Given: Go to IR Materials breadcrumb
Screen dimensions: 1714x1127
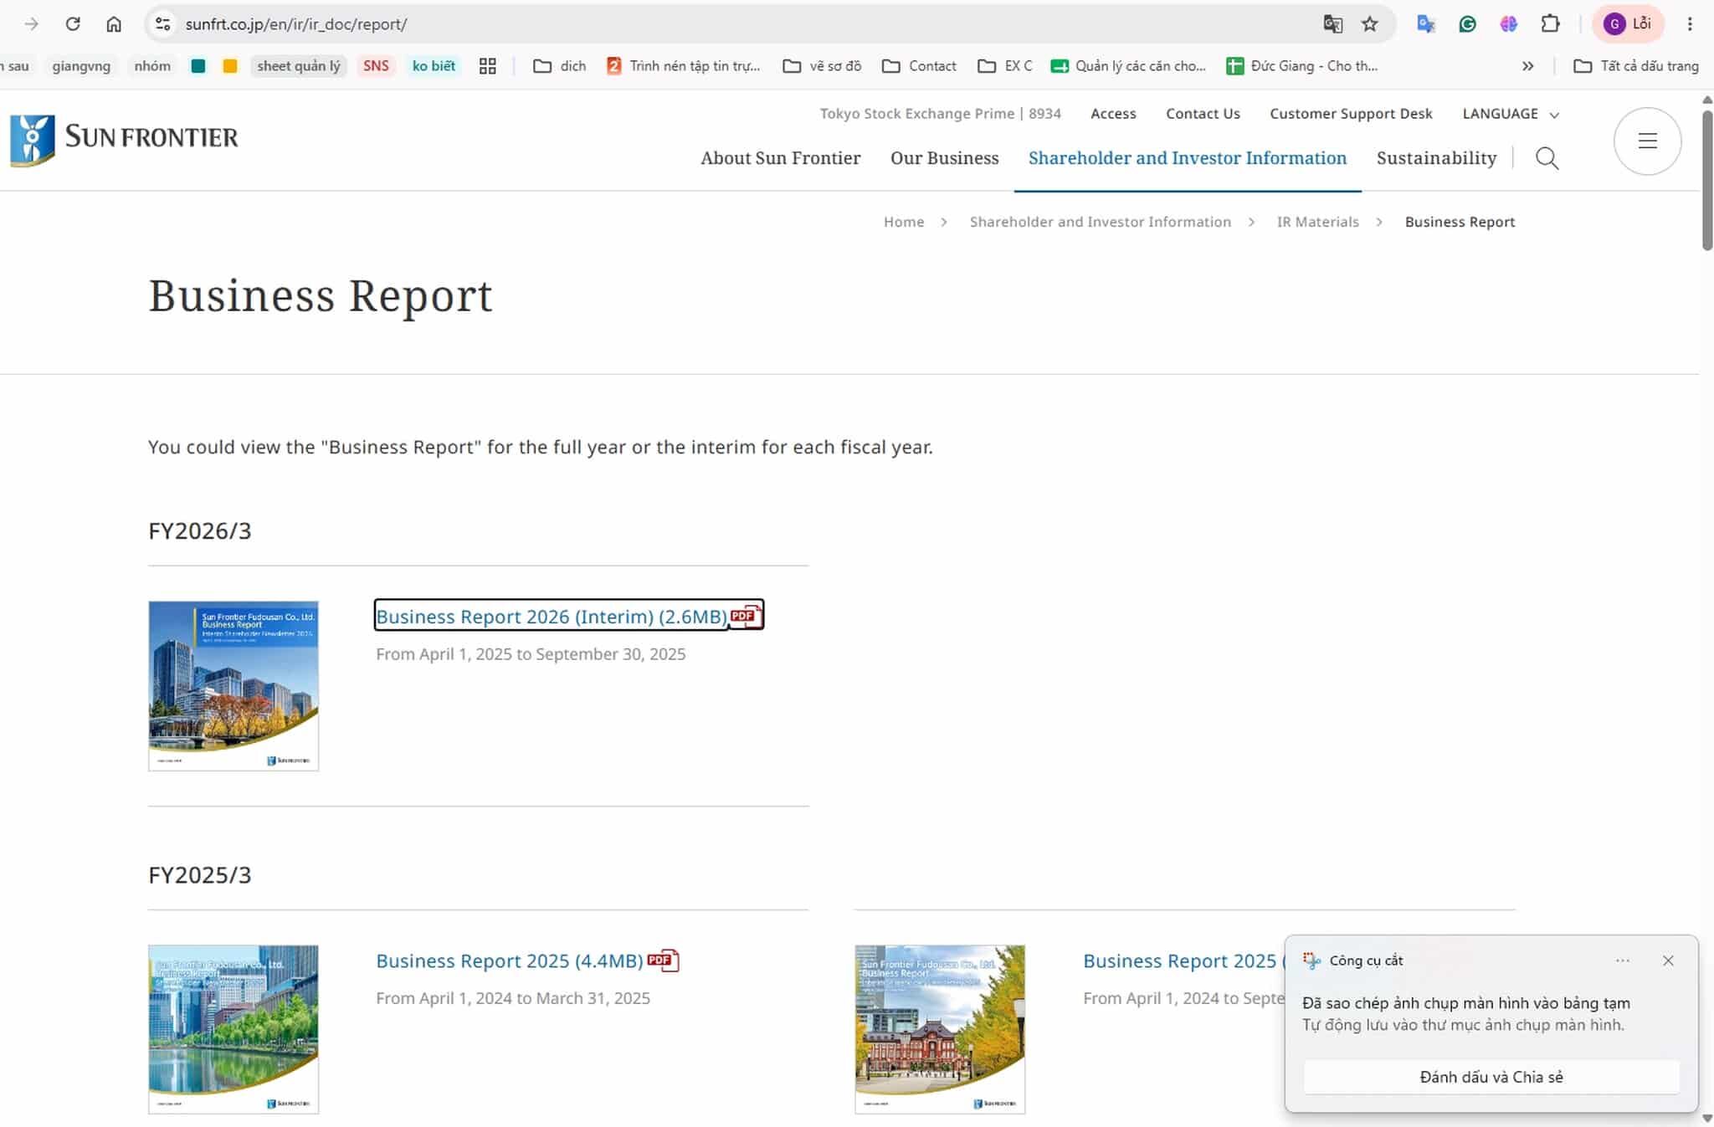Looking at the screenshot, I should pos(1317,222).
